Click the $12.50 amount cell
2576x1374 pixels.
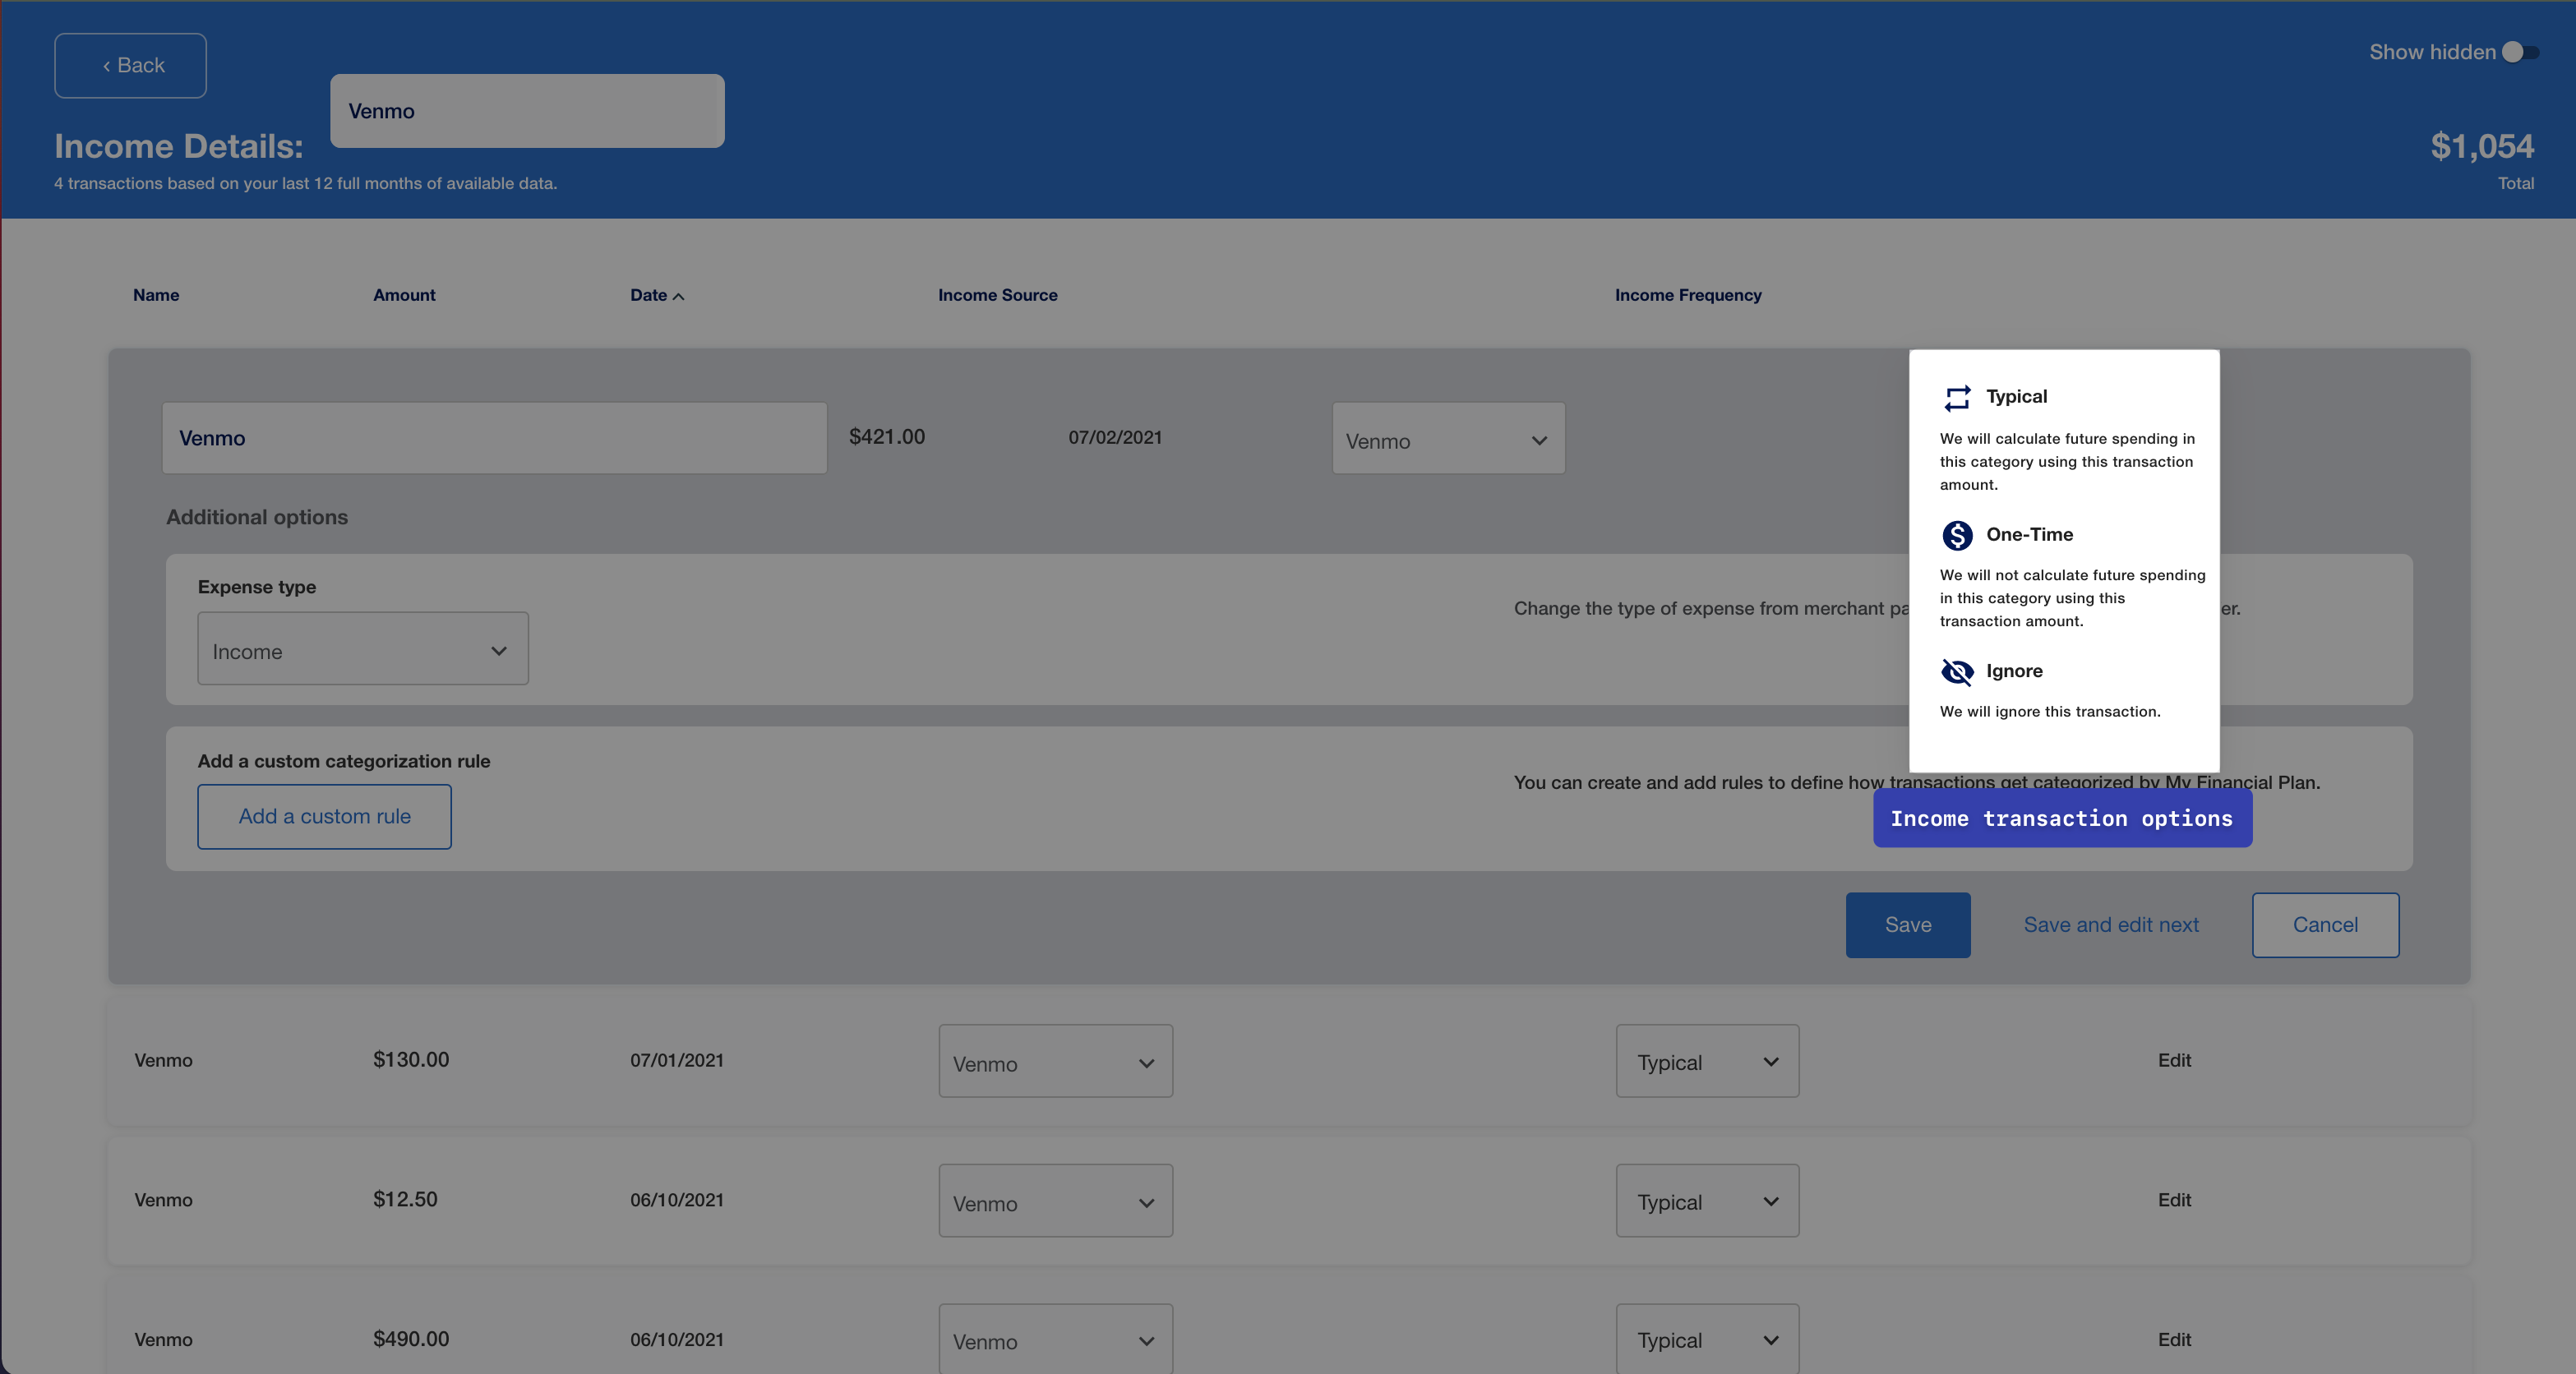405,1199
